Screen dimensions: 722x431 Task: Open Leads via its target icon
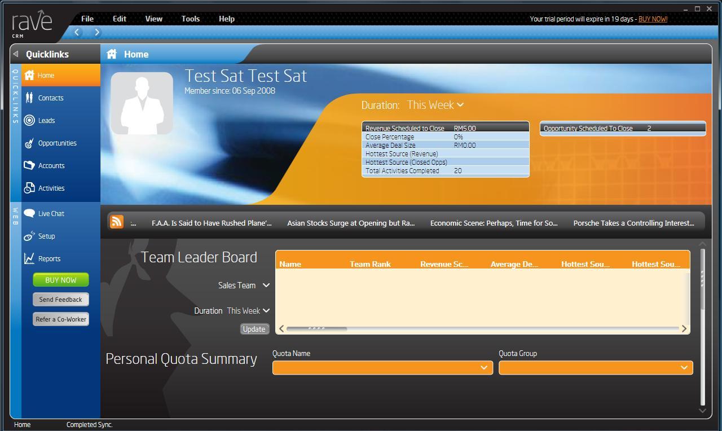point(29,121)
